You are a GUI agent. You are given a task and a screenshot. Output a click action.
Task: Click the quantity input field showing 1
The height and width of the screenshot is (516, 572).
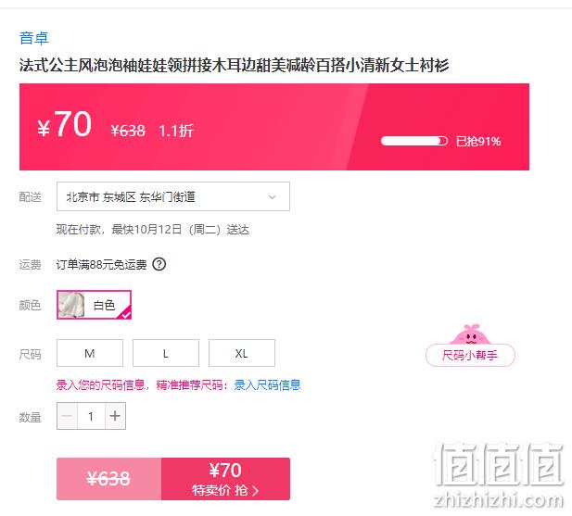91,416
